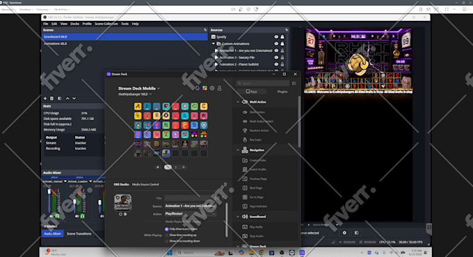
Task: Select the Next Page action
Action: pos(252,188)
